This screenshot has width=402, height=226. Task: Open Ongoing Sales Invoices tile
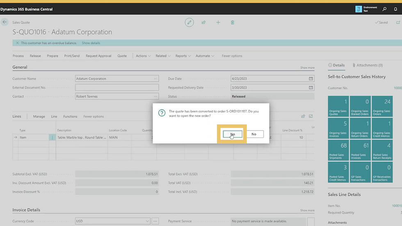click(338, 128)
